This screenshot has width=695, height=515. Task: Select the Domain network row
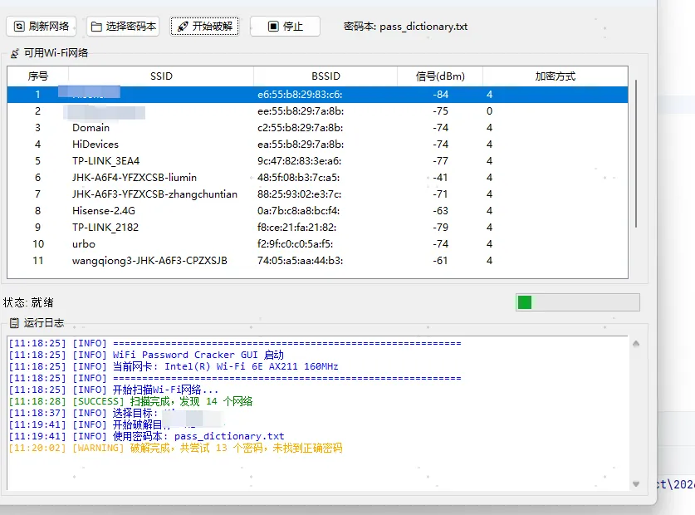click(317, 128)
